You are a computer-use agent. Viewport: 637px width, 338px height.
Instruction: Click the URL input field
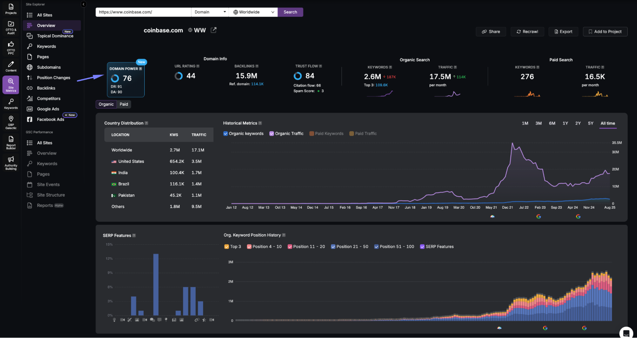pyautogui.click(x=143, y=12)
